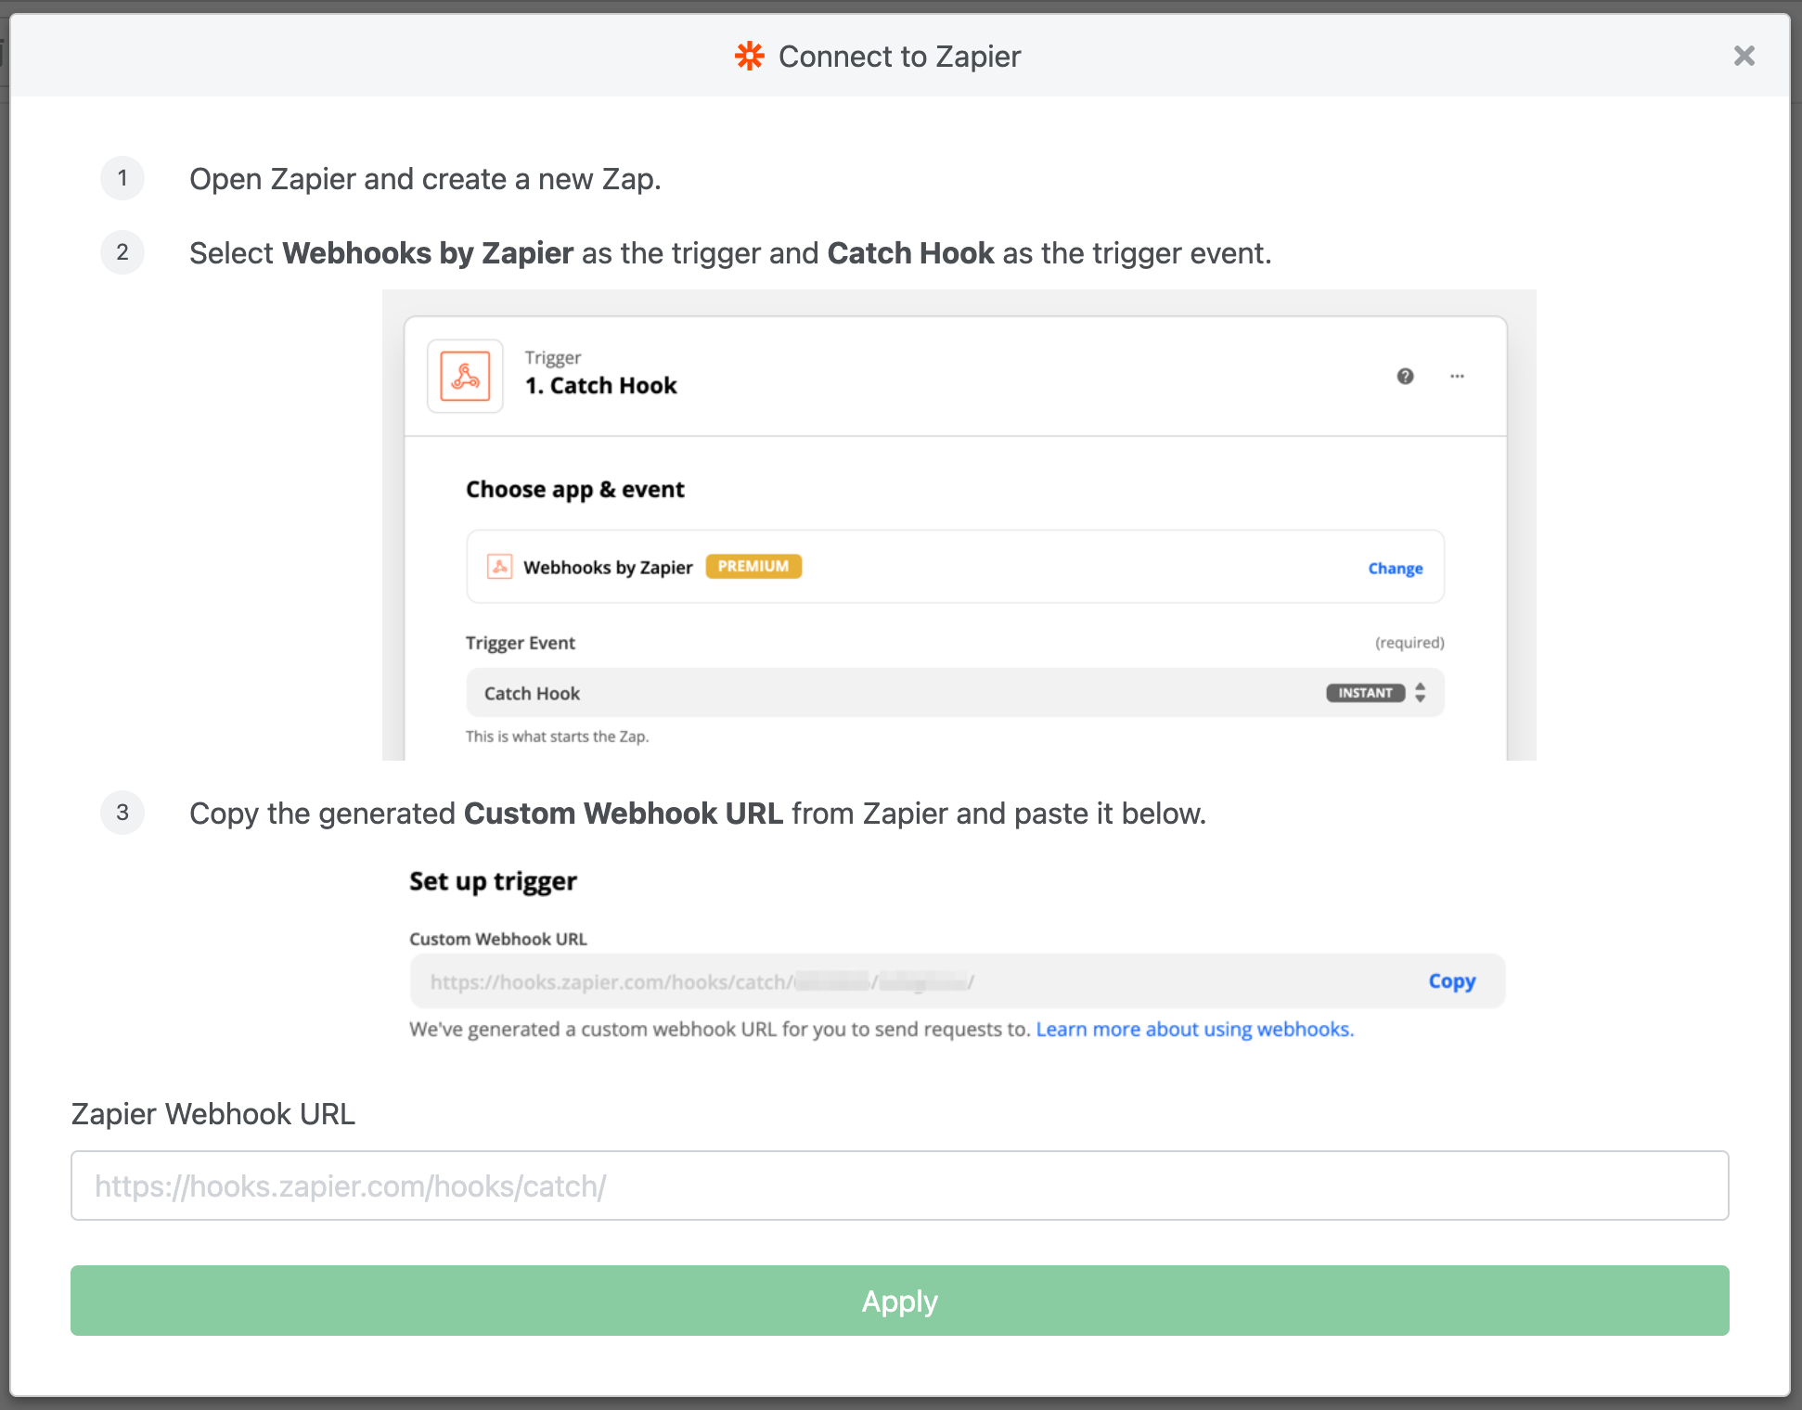Open the three-dot more options icon

click(1457, 376)
